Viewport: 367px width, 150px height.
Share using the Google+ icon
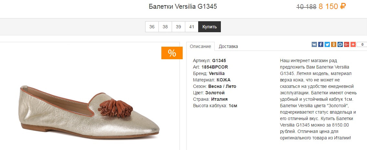point(347,44)
